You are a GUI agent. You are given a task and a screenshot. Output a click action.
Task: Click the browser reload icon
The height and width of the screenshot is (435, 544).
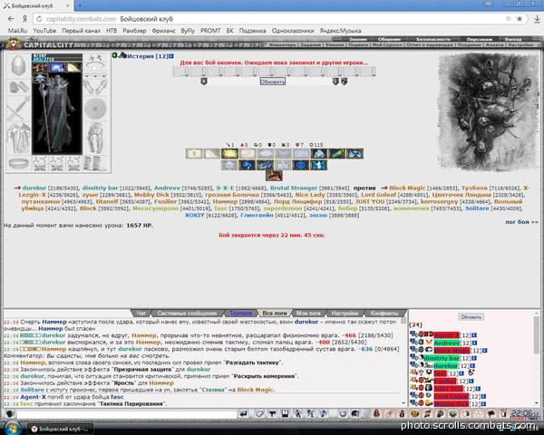39,19
